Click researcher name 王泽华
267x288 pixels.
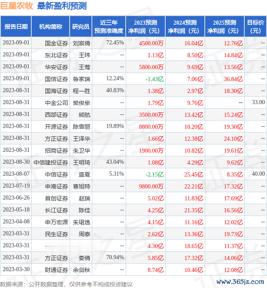(x=82, y=139)
